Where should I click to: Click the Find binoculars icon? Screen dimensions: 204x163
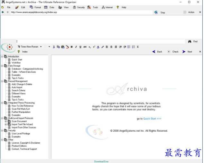190,42
